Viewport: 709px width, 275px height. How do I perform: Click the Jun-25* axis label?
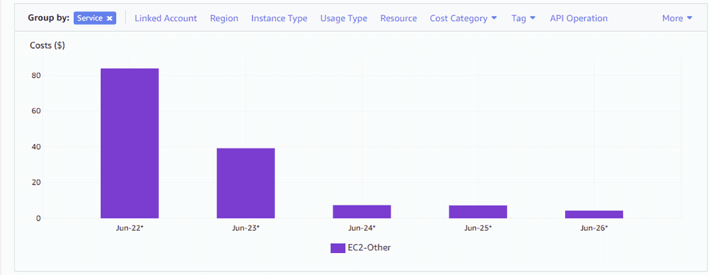point(478,228)
